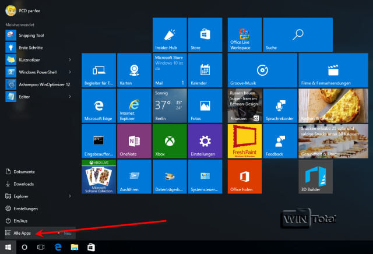The width and height of the screenshot is (373, 254).
Task: Open the Dokumente folder link
Action: point(20,172)
